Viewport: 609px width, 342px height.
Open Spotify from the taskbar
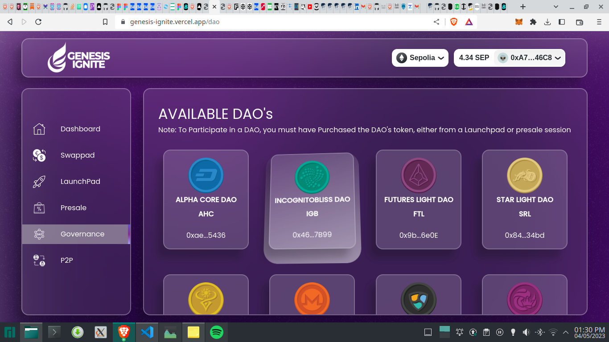click(x=216, y=332)
